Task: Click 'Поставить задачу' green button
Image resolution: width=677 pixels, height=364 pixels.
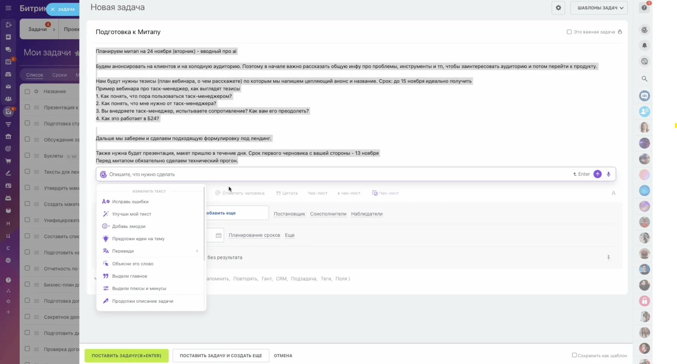Action: point(126,356)
